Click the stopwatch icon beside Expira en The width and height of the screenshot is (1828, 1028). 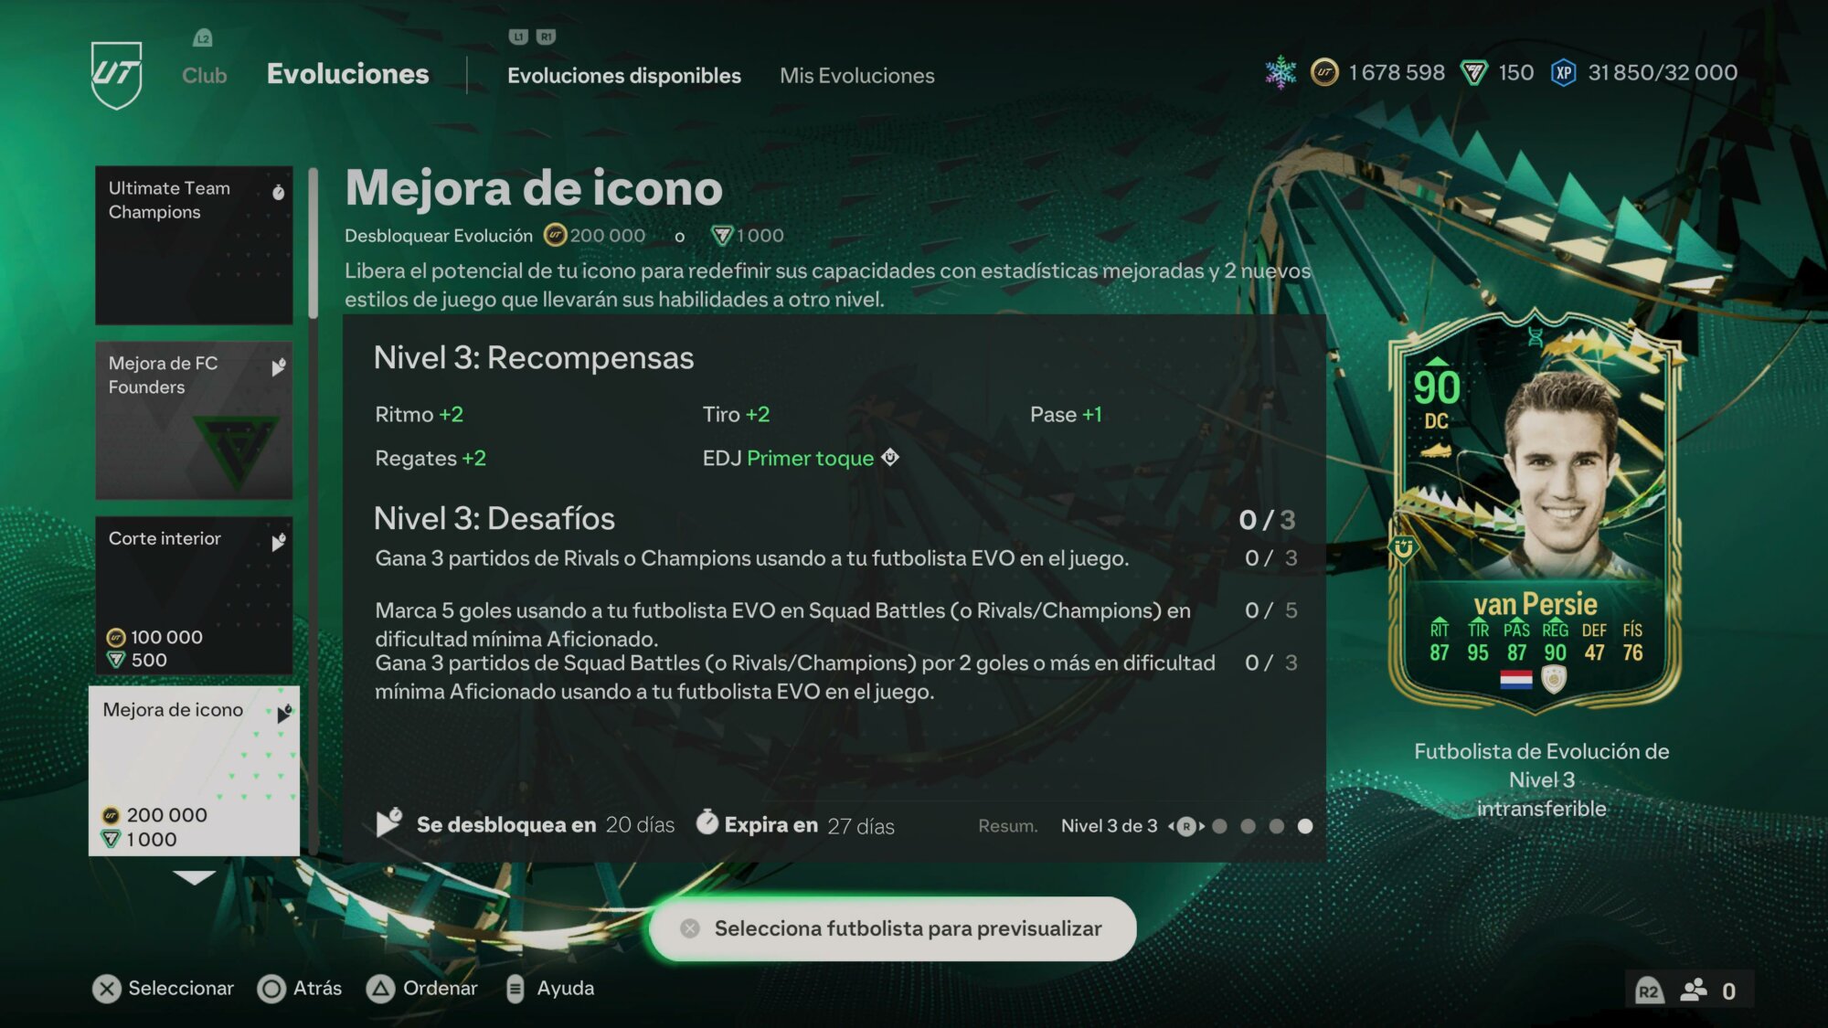[707, 822]
